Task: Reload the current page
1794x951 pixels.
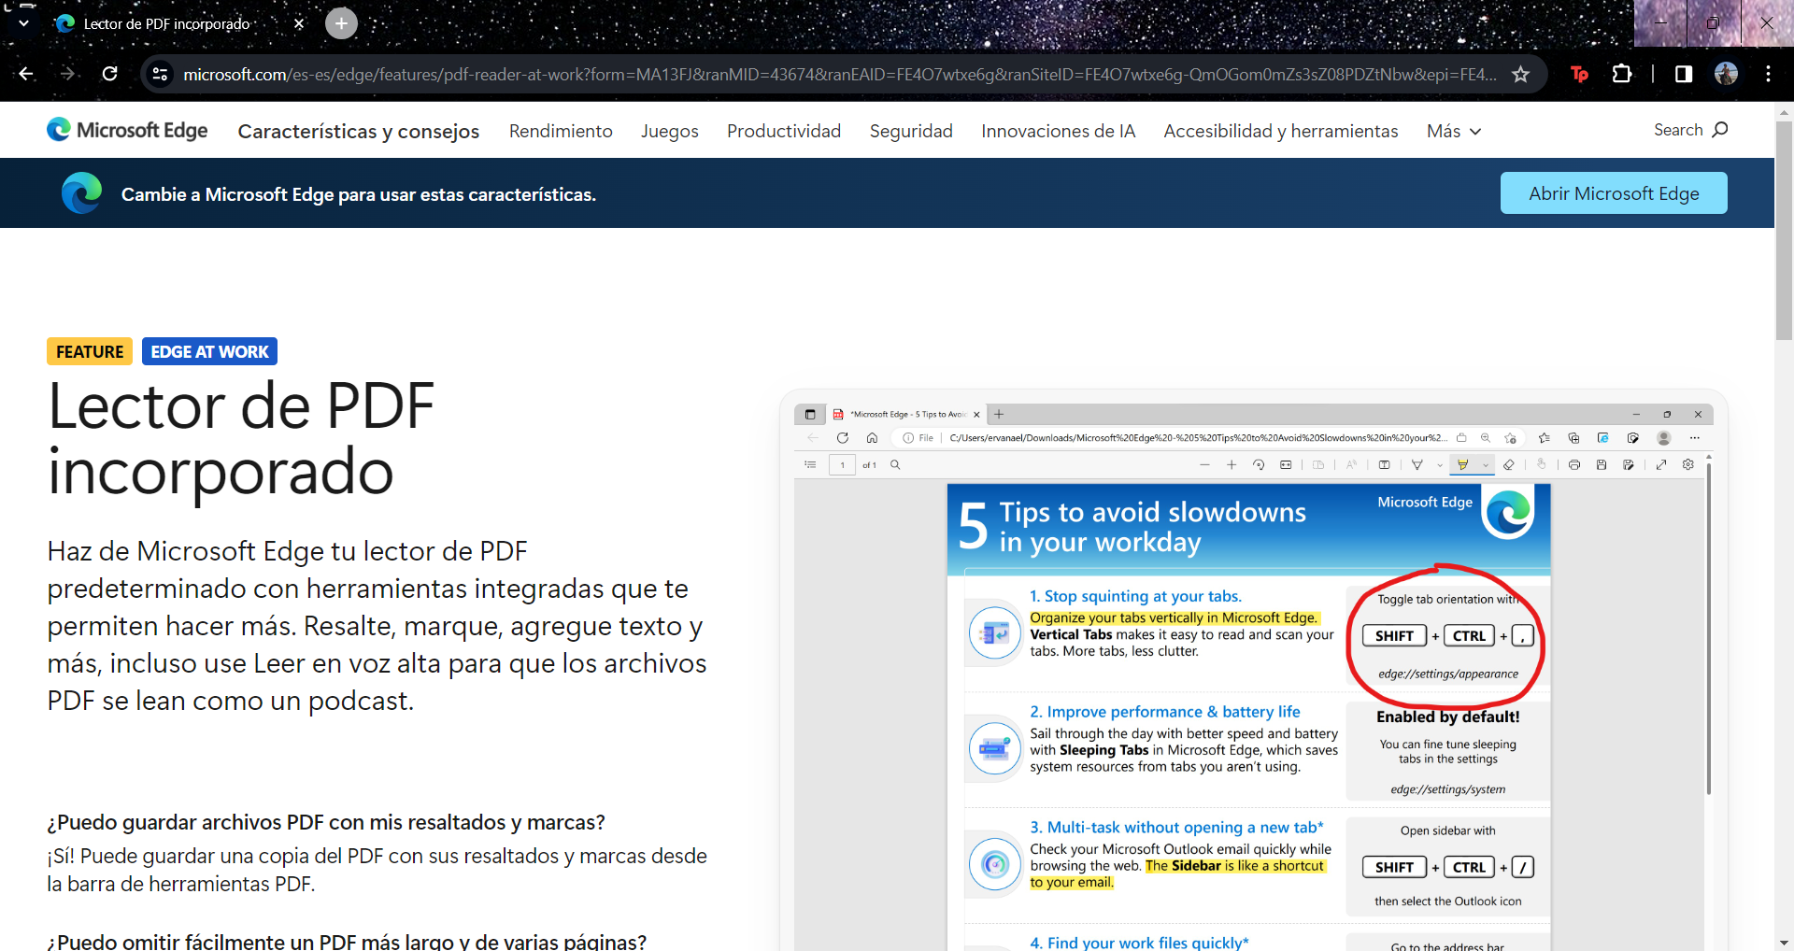Action: click(109, 74)
